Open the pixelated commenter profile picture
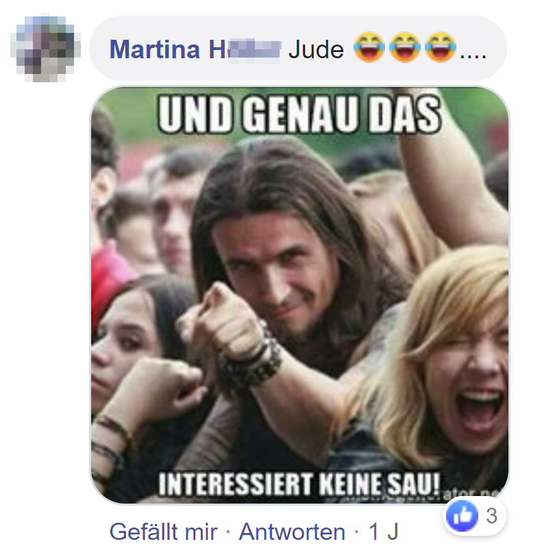 point(45,48)
